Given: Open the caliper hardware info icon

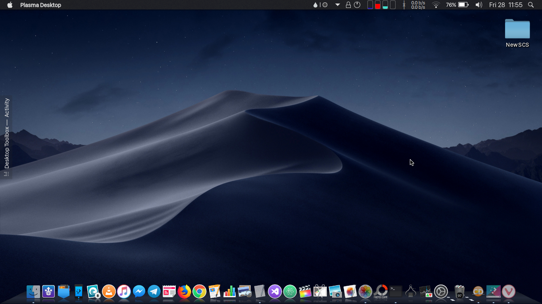Looking at the screenshot, I should [411, 292].
